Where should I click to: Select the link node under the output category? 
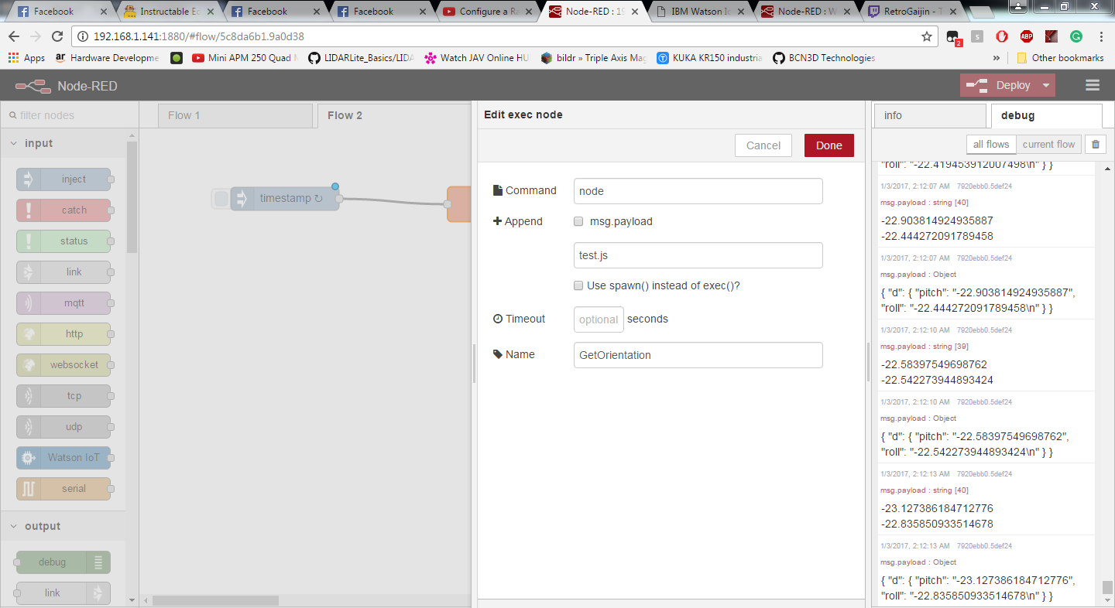coord(63,593)
